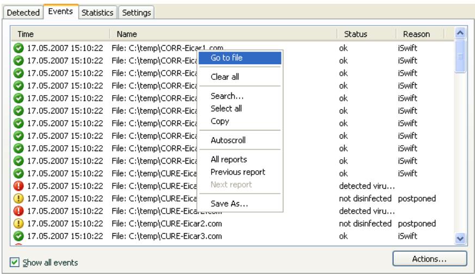Choose All reports in context menu
The width and height of the screenshot is (475, 274).
click(240, 159)
